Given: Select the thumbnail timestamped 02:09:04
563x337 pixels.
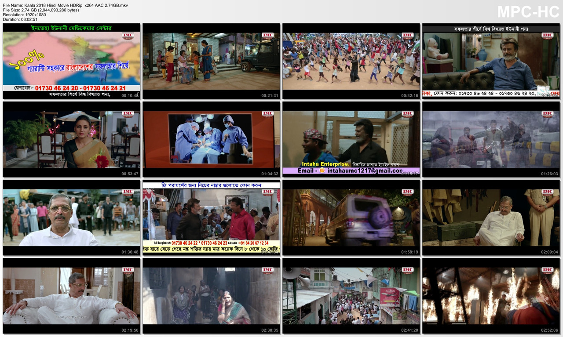Looking at the screenshot, I should 491,217.
